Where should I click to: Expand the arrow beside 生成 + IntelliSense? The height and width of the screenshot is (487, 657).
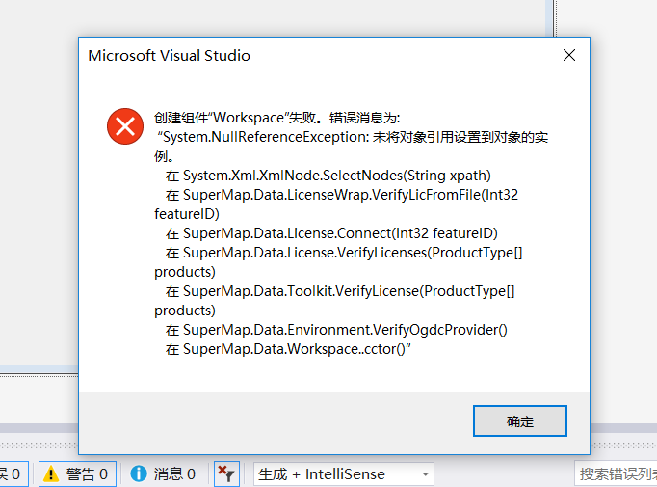(425, 474)
